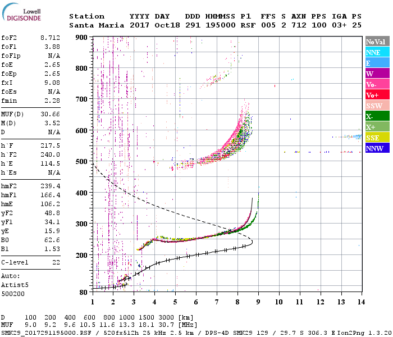Click the fxI value 9.08
This screenshot has width=393, height=337.
click(52, 83)
